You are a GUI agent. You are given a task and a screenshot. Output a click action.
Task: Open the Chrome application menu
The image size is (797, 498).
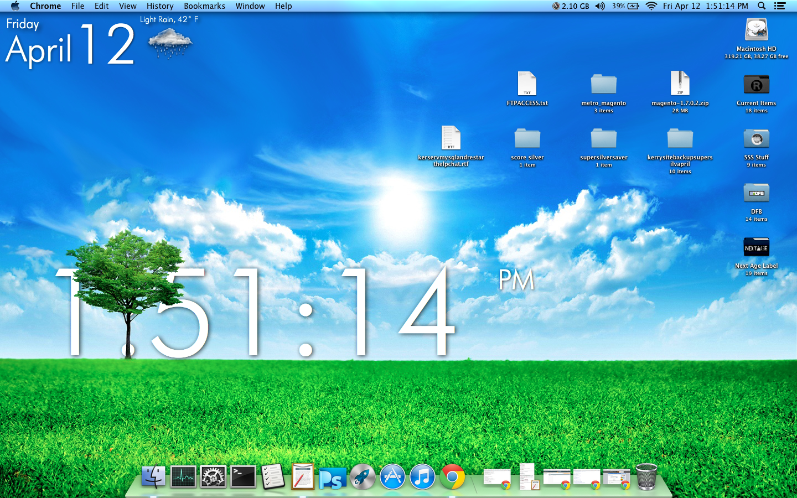coord(45,6)
